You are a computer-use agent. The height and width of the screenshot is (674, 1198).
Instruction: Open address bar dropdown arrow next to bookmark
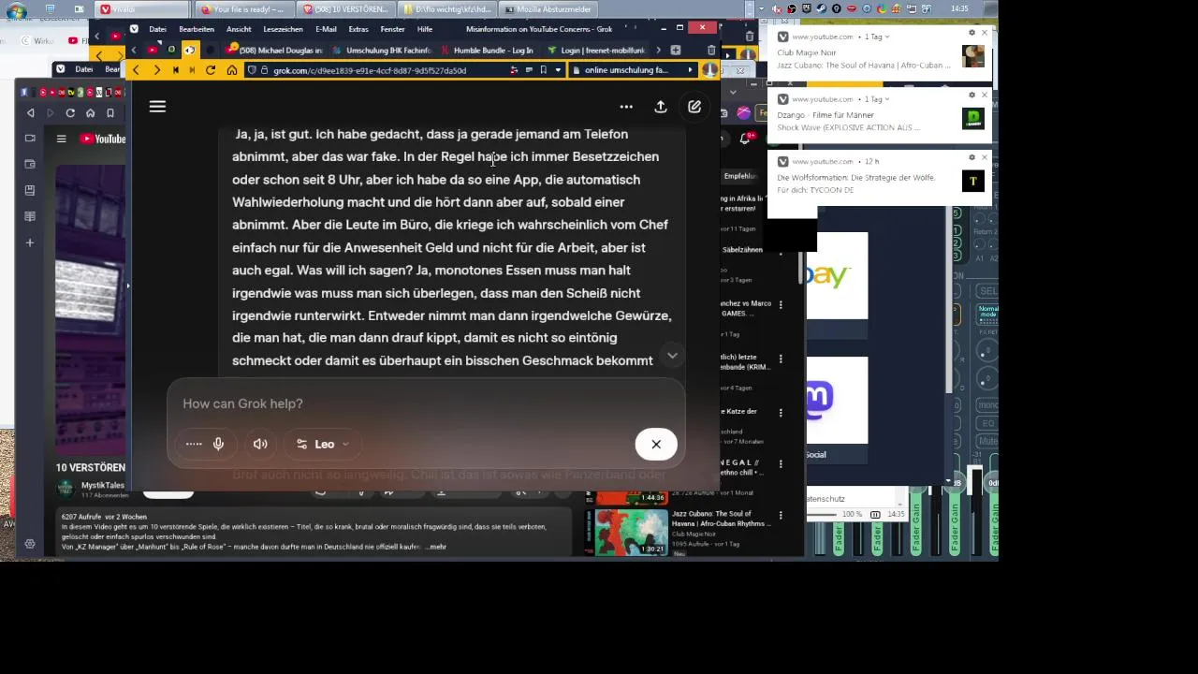(558, 70)
